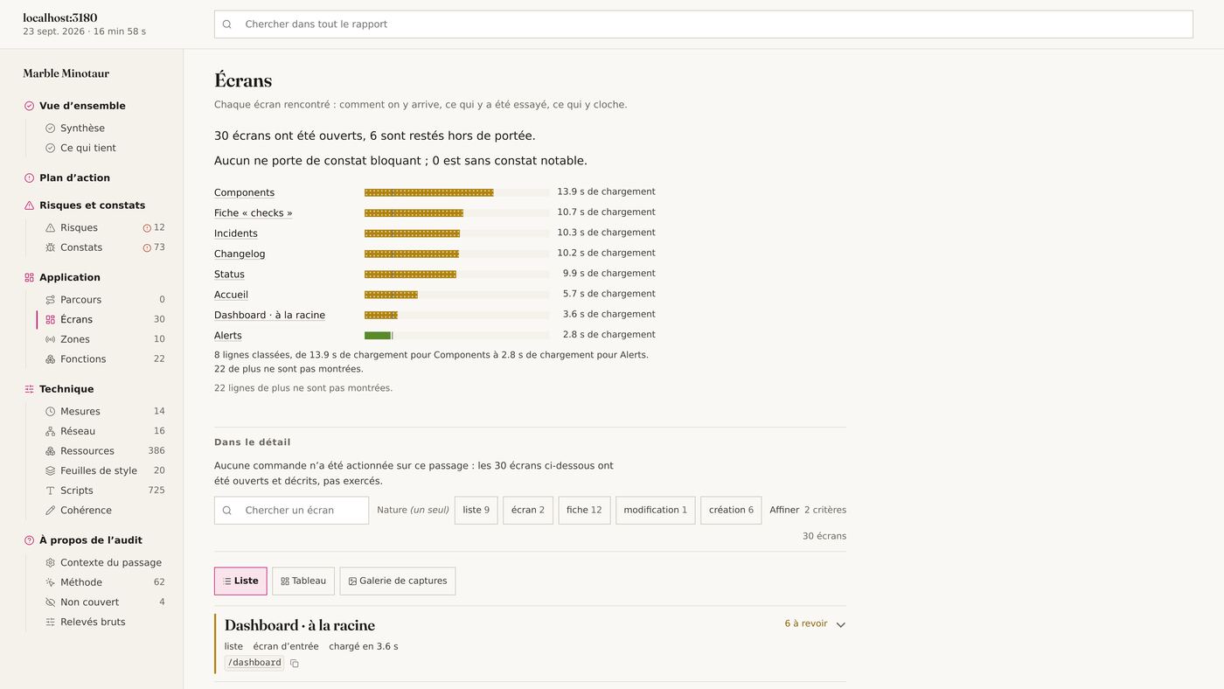Viewport: 1224px width, 689px height.
Task: Switch to the Liste view tab
Action: pyautogui.click(x=240, y=581)
